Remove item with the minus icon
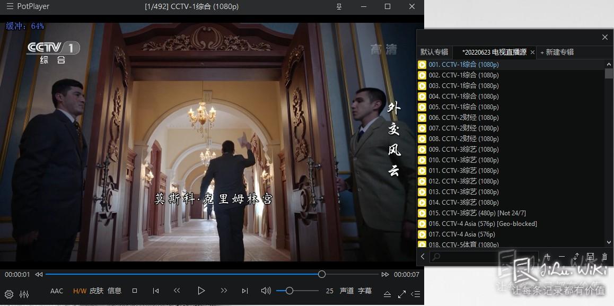 (562, 257)
